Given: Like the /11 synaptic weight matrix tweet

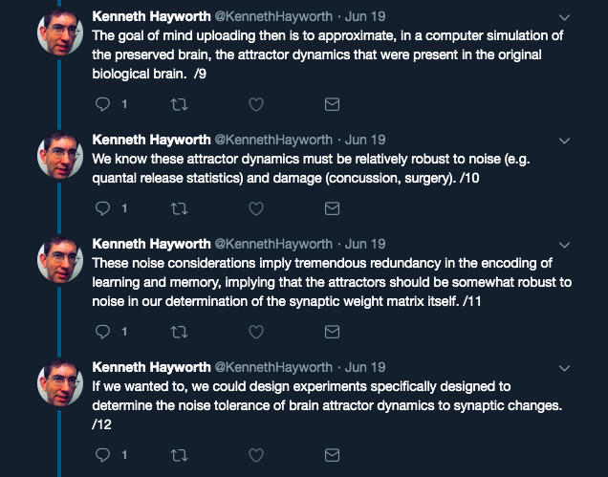Looking at the screenshot, I should [256, 332].
